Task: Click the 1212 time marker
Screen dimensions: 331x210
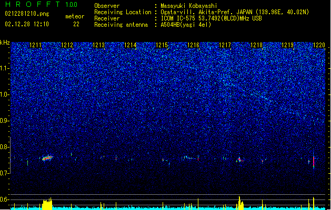Action: (67, 45)
